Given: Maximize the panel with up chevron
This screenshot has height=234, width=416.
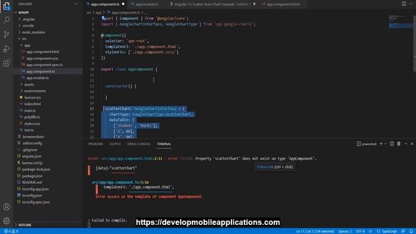Looking at the screenshot, I should point(406,144).
